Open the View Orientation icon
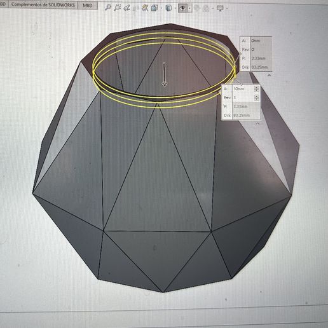328x328 pixels. click(154, 8)
